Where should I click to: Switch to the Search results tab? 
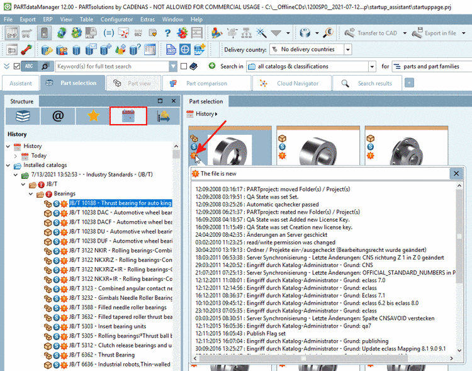pyautogui.click(x=367, y=83)
